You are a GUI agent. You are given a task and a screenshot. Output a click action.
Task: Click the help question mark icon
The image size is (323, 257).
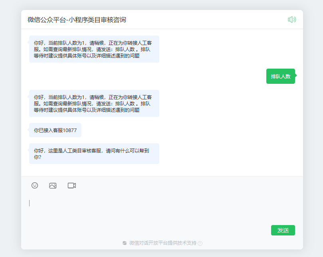(200, 243)
